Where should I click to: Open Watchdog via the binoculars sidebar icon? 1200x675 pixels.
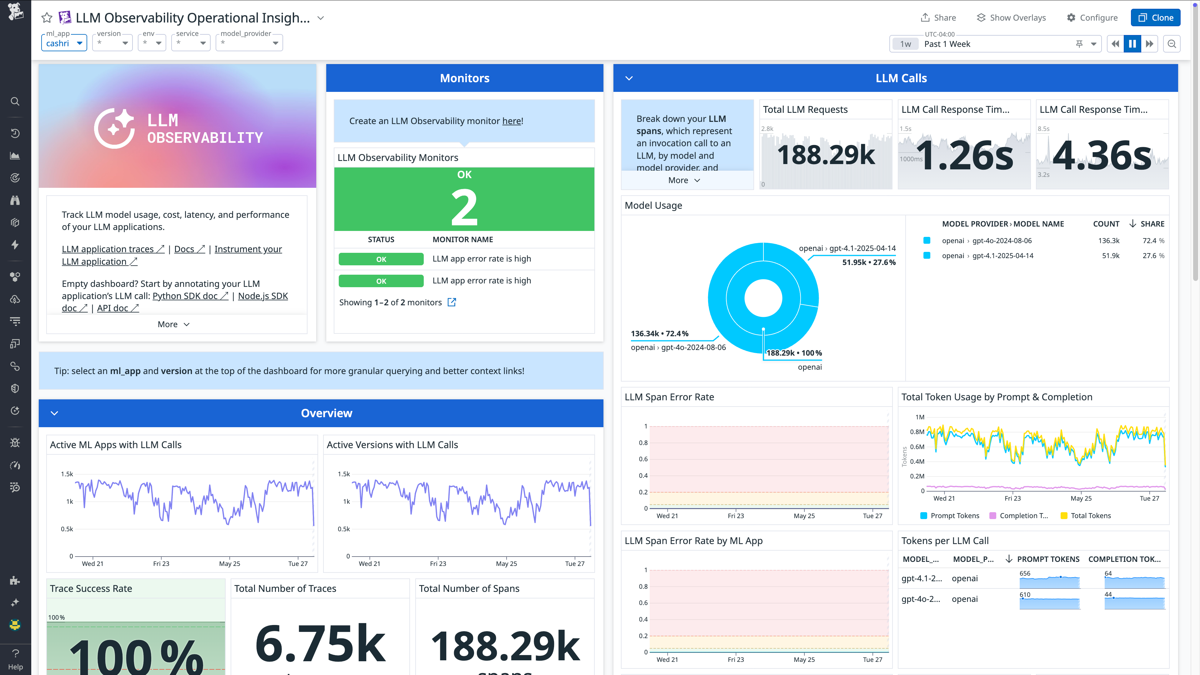15,200
